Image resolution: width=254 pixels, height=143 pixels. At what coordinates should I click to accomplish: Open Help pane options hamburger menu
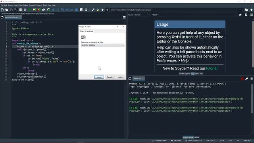click(252, 15)
